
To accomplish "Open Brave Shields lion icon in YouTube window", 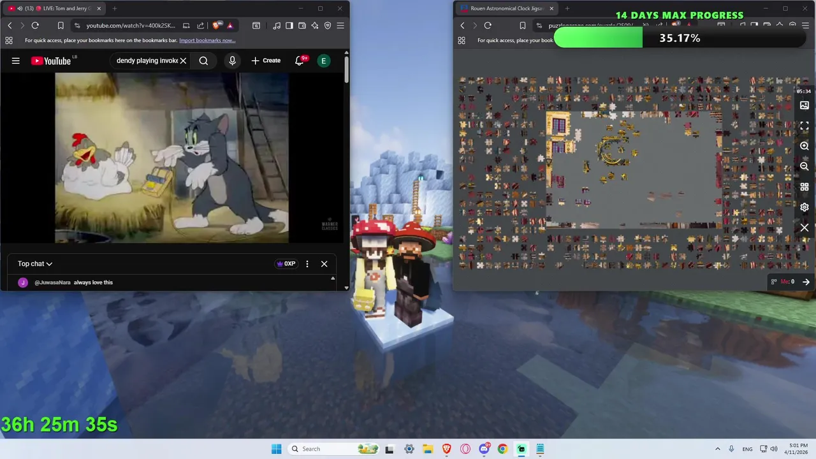I will (216, 25).
